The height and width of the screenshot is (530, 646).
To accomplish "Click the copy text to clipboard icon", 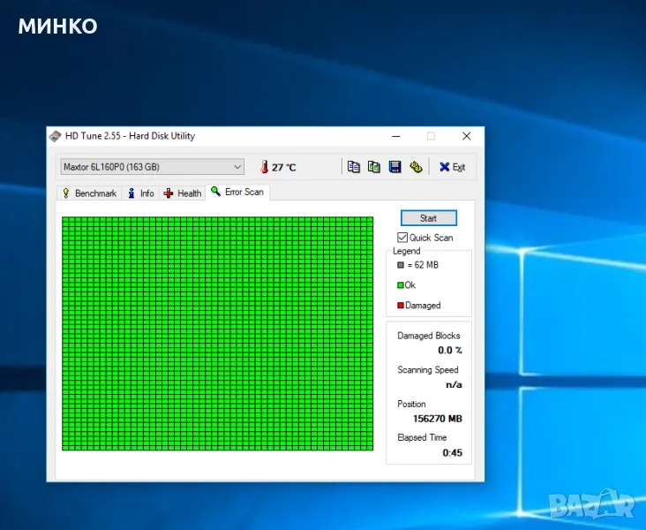I will 354,167.
